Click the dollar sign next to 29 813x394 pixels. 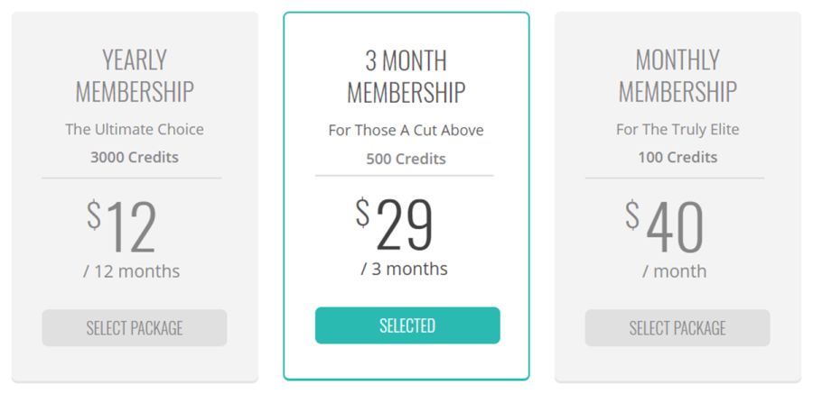[363, 213]
